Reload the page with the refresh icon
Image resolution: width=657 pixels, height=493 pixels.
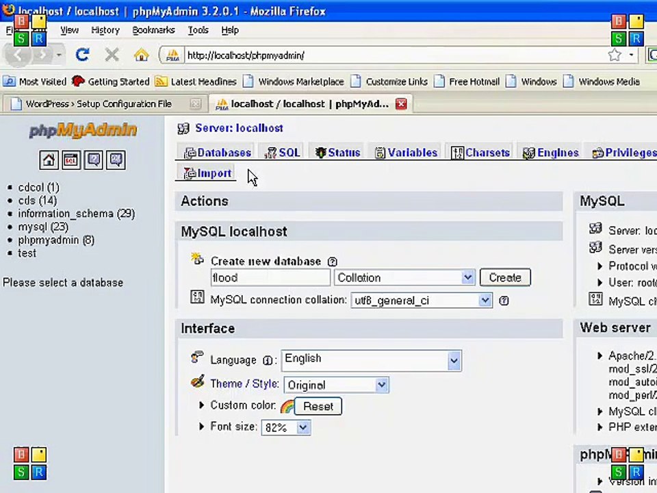(82, 55)
